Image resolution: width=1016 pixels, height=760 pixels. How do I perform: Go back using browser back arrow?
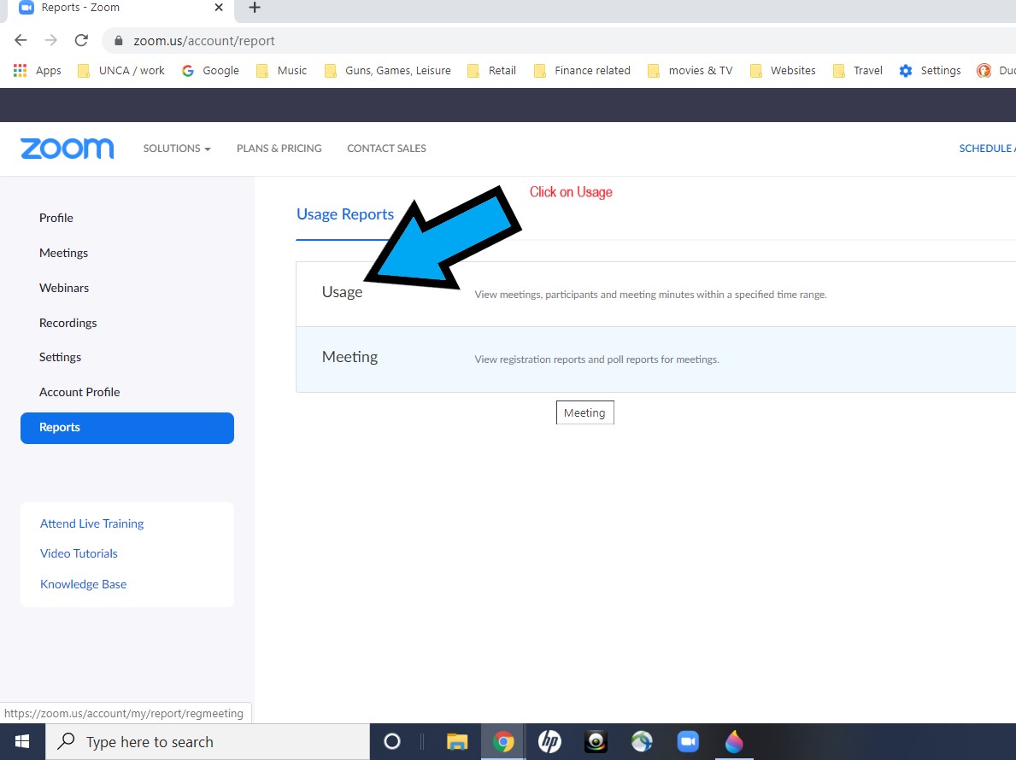coord(21,40)
